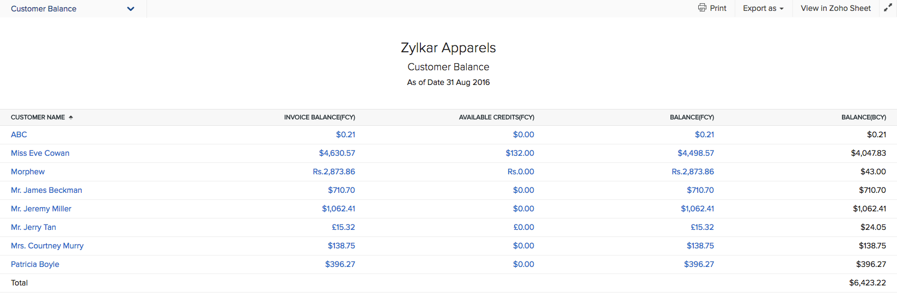Click Miss Eve Cowan's $4,630.57 invoice balance
This screenshot has height=304, width=897.
[337, 153]
